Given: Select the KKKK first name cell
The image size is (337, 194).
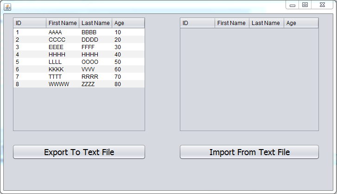Looking at the screenshot, I should pos(63,69).
